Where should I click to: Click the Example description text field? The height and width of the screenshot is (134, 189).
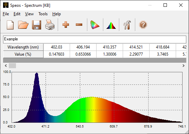coord(94,39)
